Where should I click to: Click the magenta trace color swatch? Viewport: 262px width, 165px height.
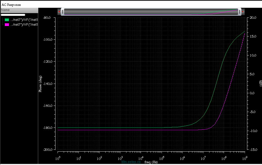(x=7, y=25)
